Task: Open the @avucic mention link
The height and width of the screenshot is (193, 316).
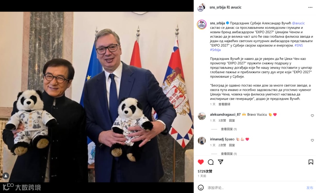Action: pyautogui.click(x=298, y=23)
